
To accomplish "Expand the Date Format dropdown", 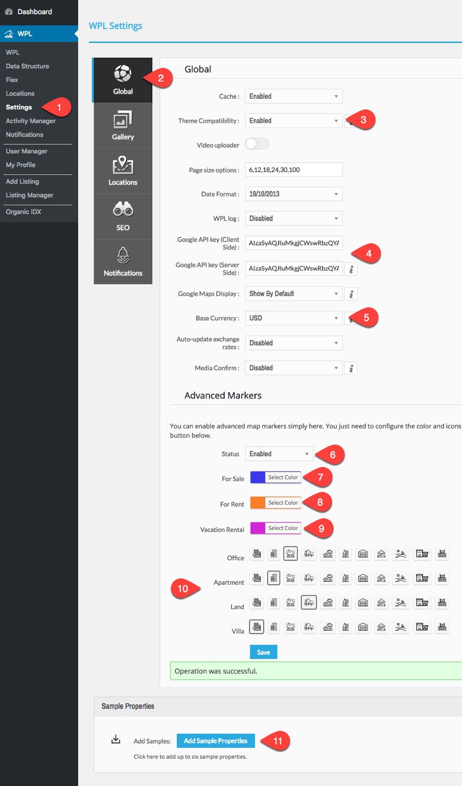I will tap(293, 194).
